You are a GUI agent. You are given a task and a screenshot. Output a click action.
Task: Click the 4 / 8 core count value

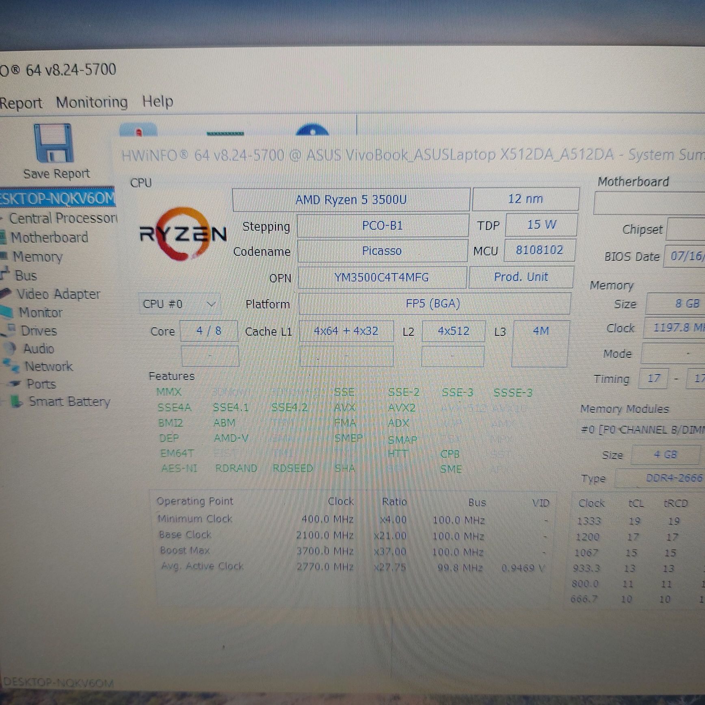[209, 331]
